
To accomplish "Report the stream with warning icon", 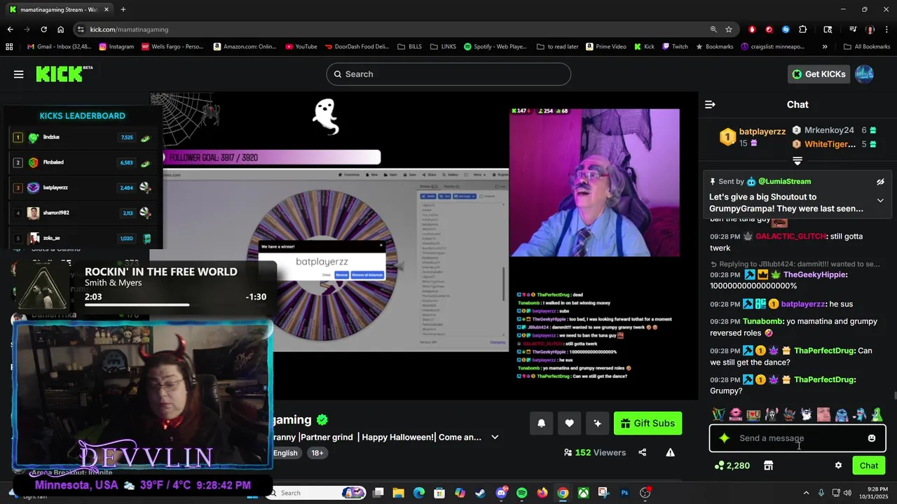I will [670, 452].
